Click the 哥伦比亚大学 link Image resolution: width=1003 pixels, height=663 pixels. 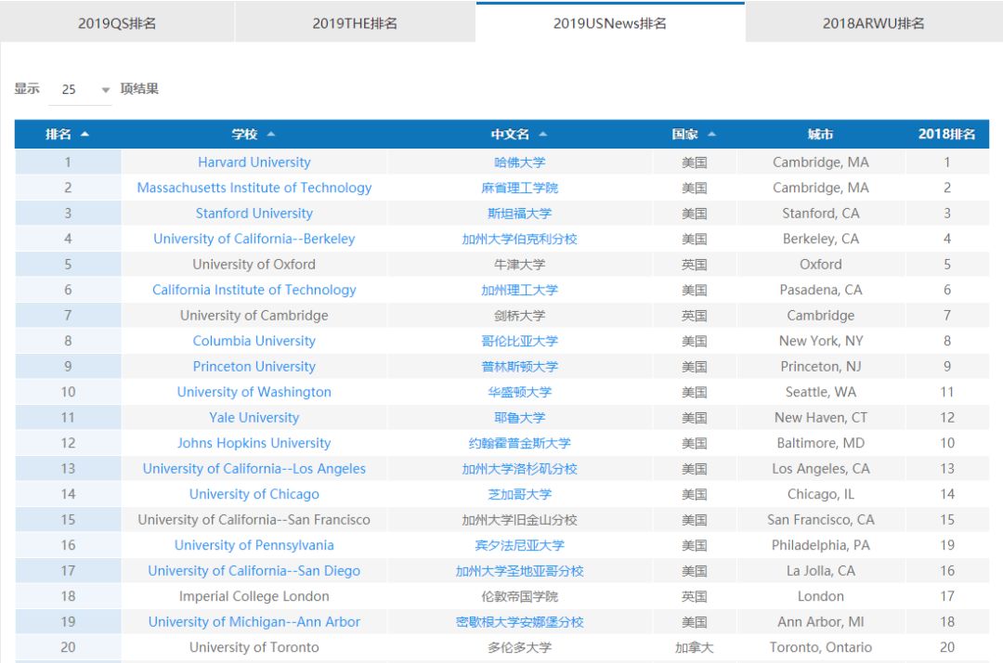point(519,342)
